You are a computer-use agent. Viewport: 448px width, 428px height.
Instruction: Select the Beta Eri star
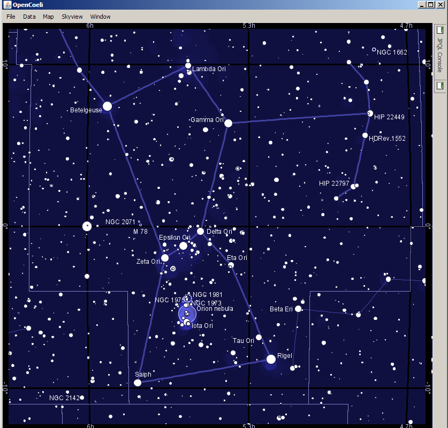coord(298,309)
